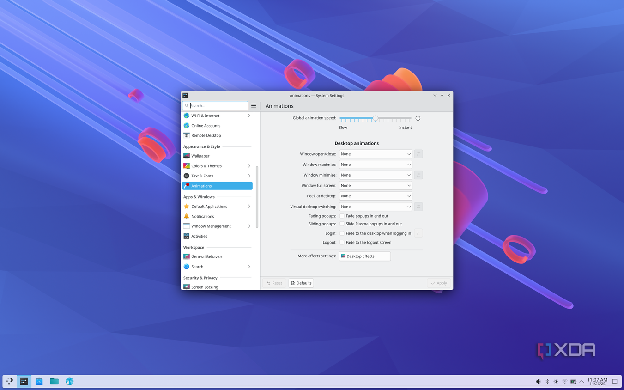Image resolution: width=624 pixels, height=390 pixels.
Task: Open the Virtual desktop switching dropdown
Action: [x=376, y=207]
